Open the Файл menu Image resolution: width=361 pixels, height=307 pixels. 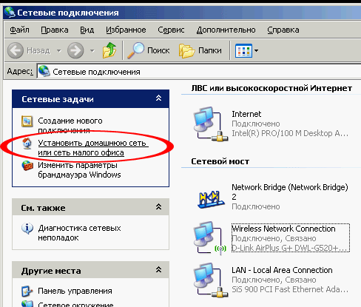point(19,30)
